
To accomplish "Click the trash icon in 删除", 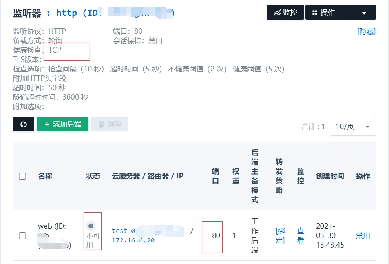I will [x=101, y=124].
